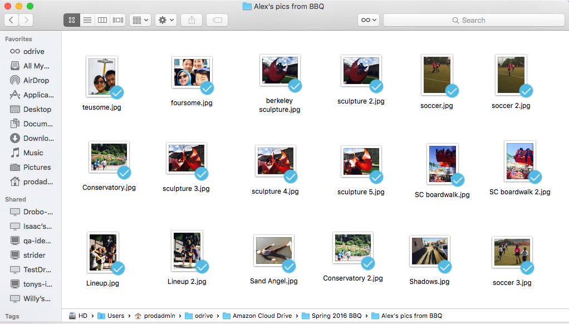Select Willy's shared computer
This screenshot has height=324, width=569.
point(31,298)
